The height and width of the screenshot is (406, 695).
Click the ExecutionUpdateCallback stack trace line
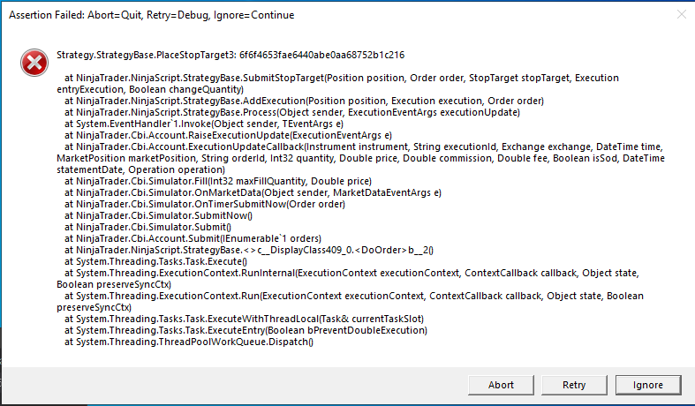(x=353, y=147)
